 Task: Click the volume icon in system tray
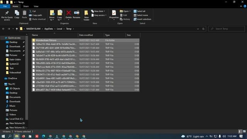click(x=224, y=136)
